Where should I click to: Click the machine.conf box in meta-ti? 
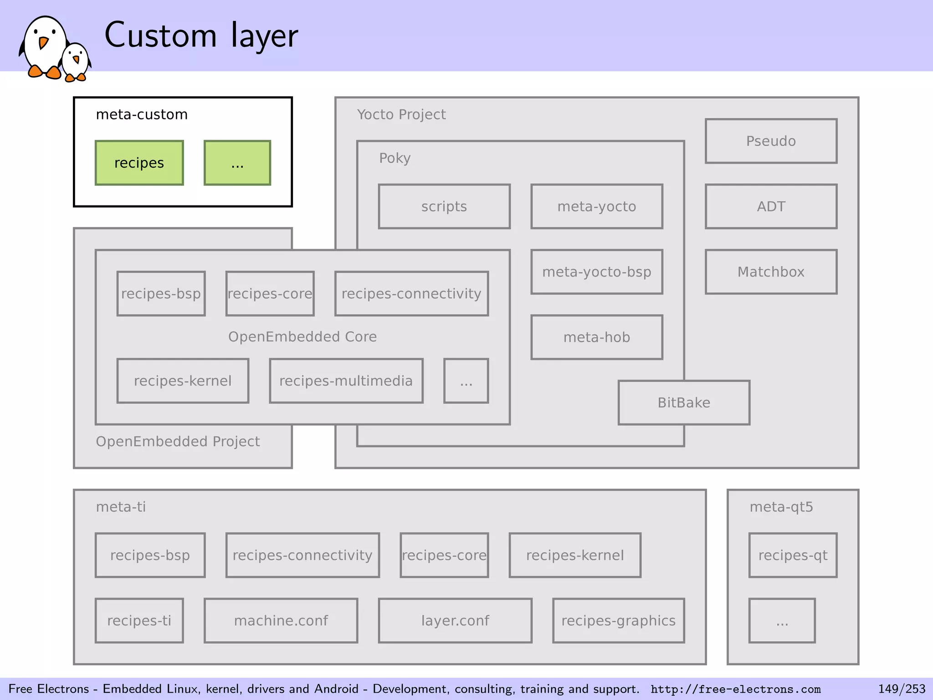pos(281,621)
